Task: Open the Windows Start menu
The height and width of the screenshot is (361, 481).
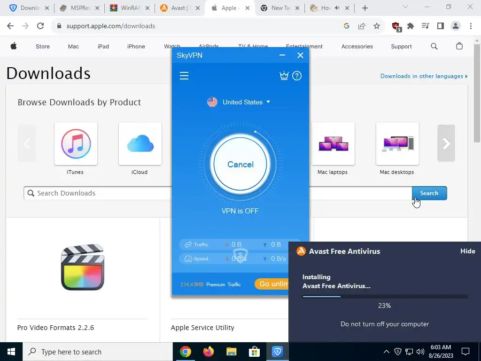Action: point(11,352)
